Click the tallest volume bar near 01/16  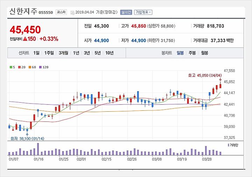(x=38, y=149)
